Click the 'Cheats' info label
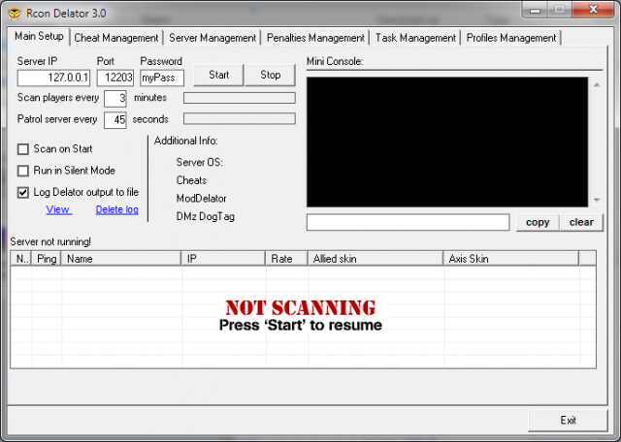621x442 pixels. (191, 180)
